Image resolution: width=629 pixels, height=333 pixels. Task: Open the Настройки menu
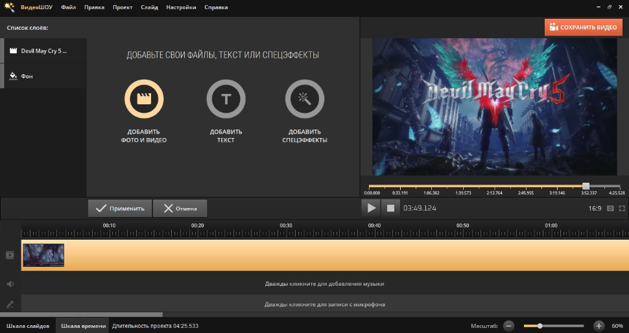[181, 7]
